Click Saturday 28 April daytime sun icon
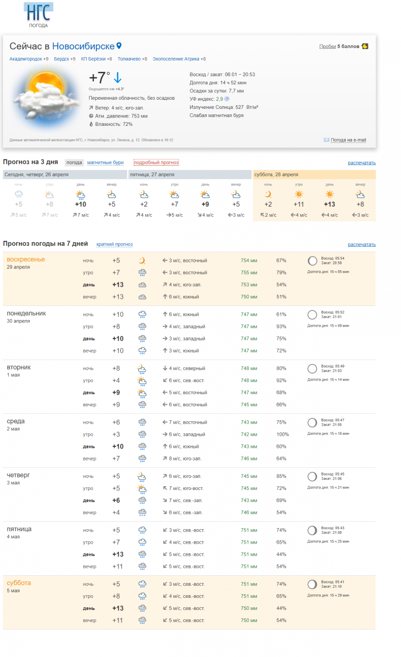The width and height of the screenshot is (401, 657). [329, 195]
